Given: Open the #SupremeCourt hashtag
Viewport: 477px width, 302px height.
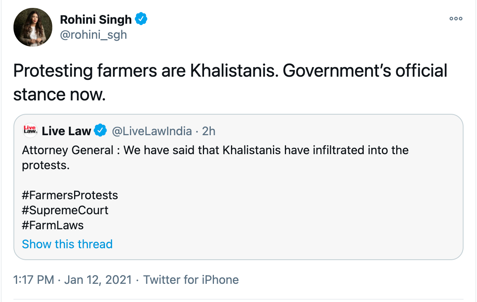Looking at the screenshot, I should coord(65,210).
